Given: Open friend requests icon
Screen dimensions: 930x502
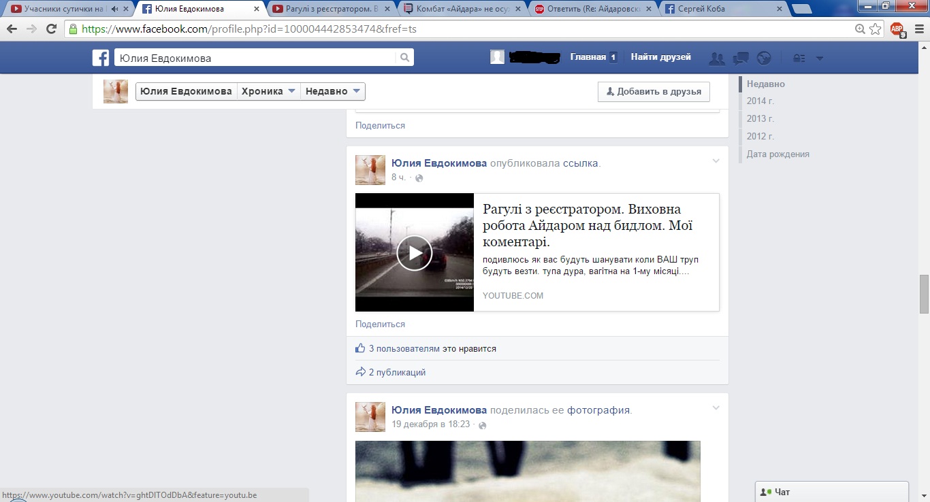Looking at the screenshot, I should coord(716,58).
